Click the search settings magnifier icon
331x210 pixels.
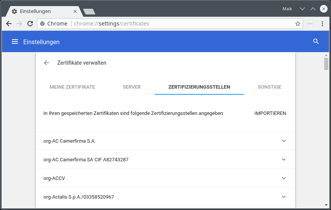(x=316, y=41)
